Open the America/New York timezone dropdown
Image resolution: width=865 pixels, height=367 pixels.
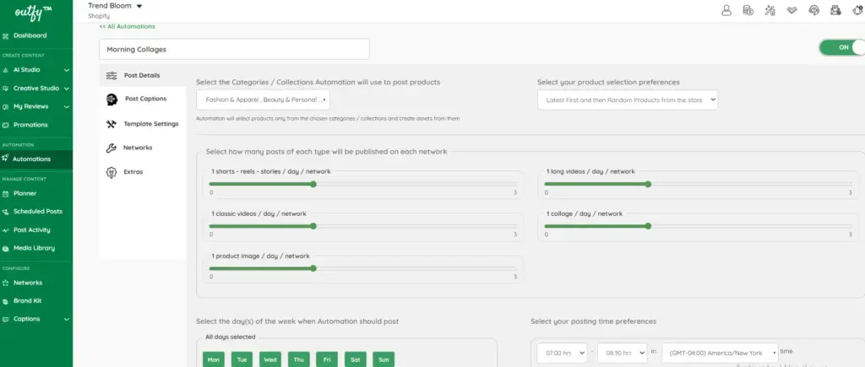[x=720, y=353]
